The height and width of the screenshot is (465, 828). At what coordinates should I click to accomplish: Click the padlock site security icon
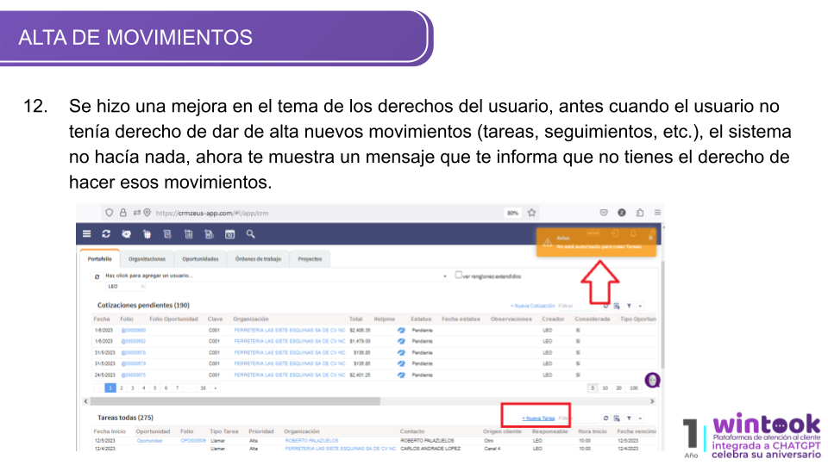[123, 213]
